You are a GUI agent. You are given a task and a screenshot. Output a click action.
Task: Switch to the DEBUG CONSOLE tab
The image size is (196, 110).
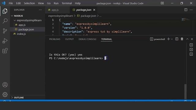point(87,39)
